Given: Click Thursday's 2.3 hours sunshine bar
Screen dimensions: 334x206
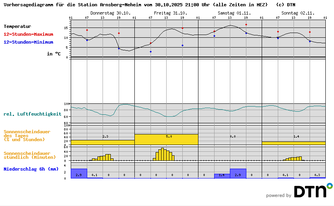Looking at the screenshot, I should coord(103,142).
